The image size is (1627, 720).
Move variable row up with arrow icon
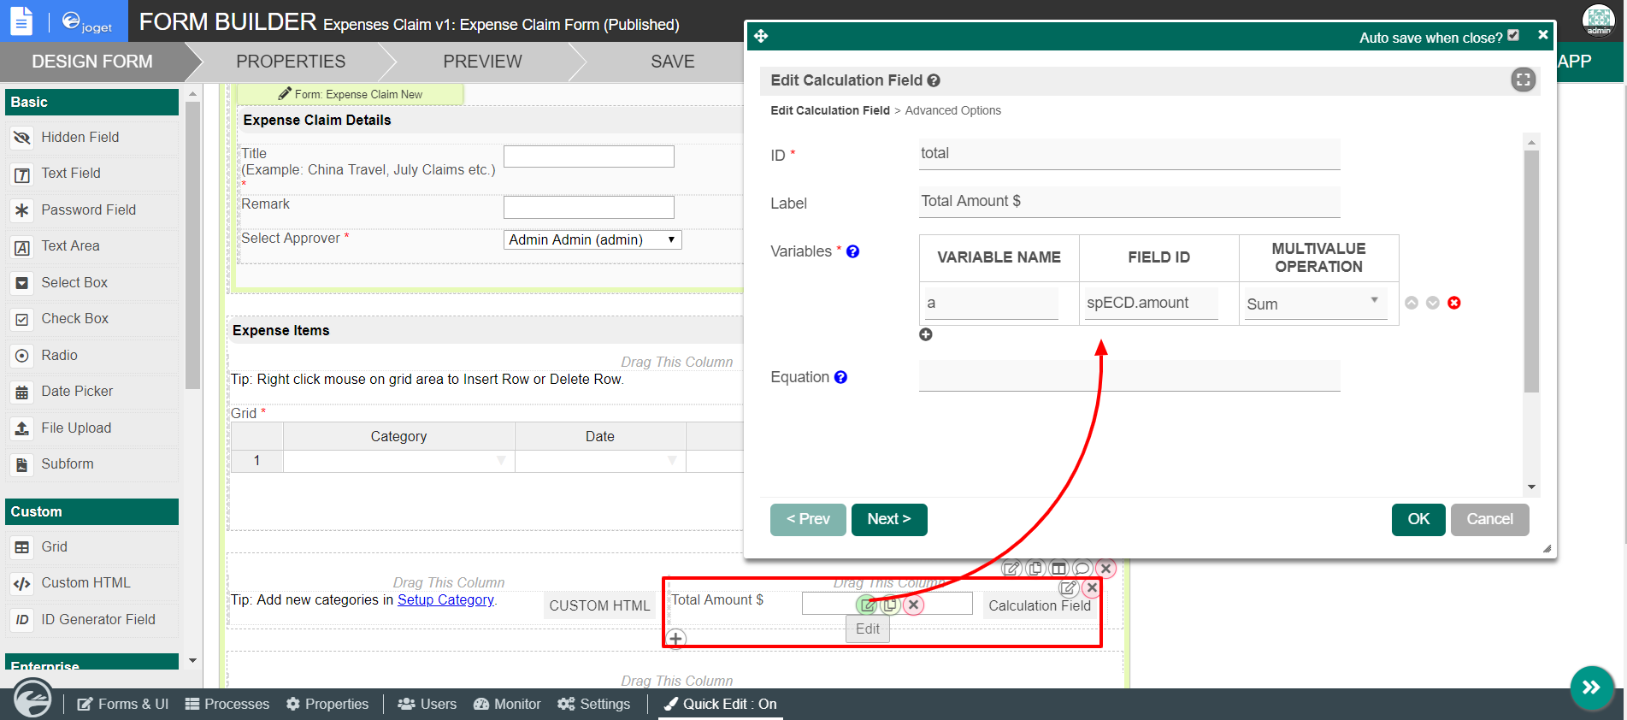point(1412,303)
